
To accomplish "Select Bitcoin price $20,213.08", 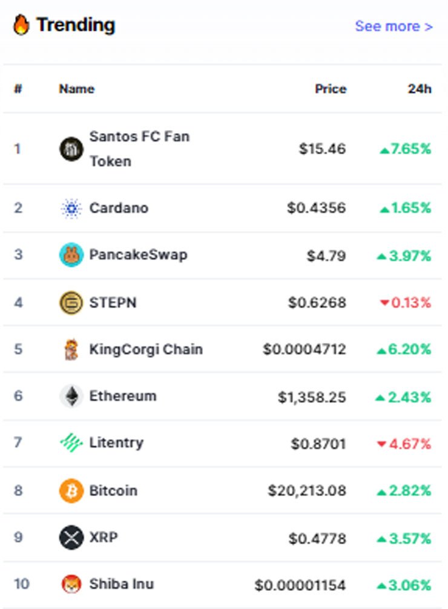I will tap(307, 490).
